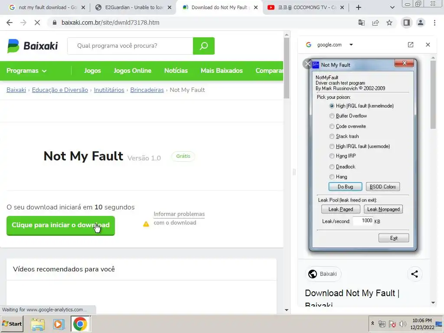The image size is (444, 333).
Task: Open the Windows Start menu
Action: click(12, 323)
